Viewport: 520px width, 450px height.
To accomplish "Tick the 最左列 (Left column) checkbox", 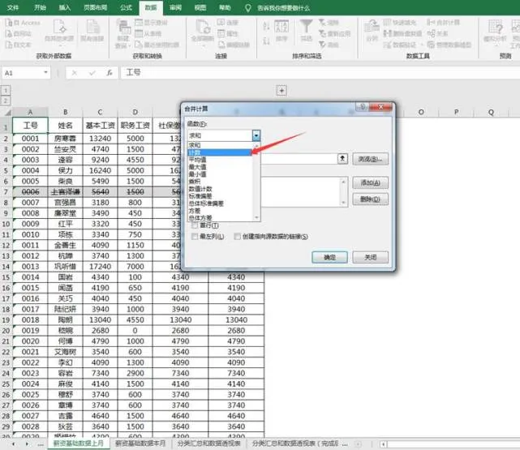I will point(195,236).
